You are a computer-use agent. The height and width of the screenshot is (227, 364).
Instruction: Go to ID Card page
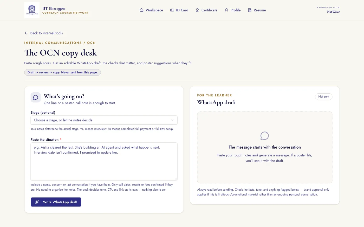click(x=179, y=10)
